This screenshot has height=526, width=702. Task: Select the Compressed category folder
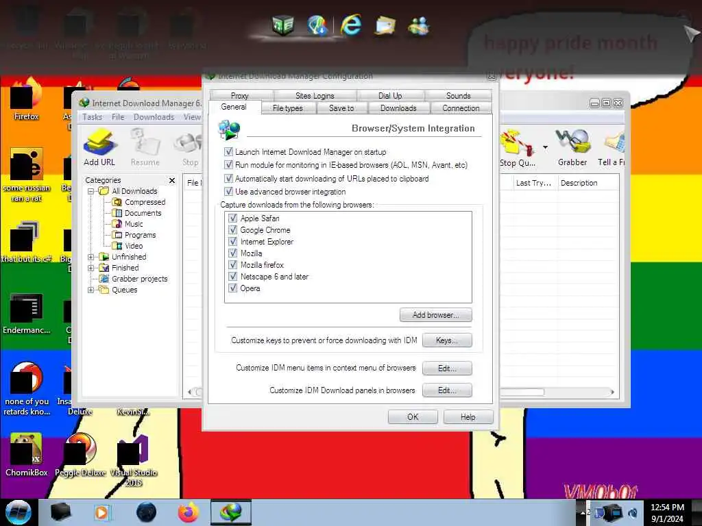(x=138, y=202)
